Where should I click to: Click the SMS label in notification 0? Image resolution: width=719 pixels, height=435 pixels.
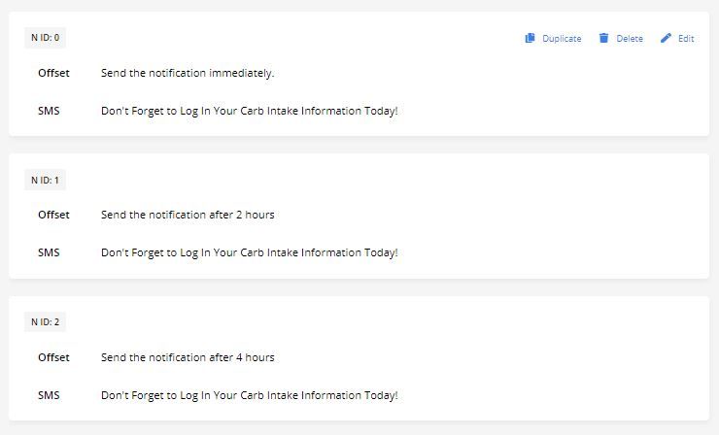coord(49,111)
